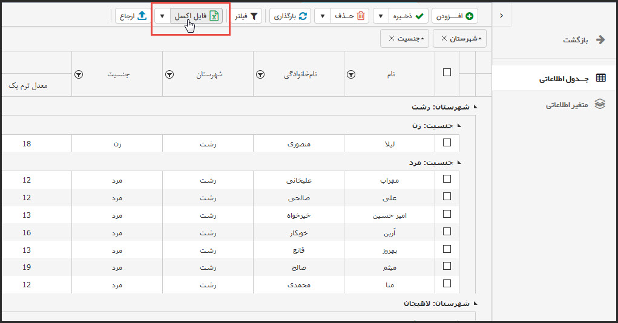Screen dimensions: 618x323
Task: Tick the checkbox for row بهروز
Action: 447,249
